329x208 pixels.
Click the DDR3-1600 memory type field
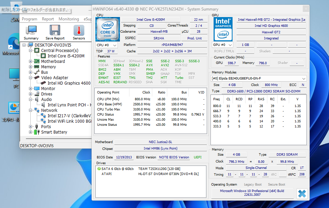[x=264, y=91]
